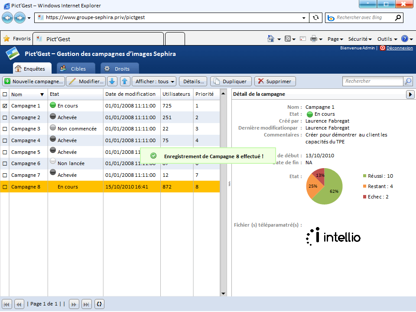The width and height of the screenshot is (416, 312).
Task: Move campaign up with the blue up arrow
Action: tap(125, 81)
